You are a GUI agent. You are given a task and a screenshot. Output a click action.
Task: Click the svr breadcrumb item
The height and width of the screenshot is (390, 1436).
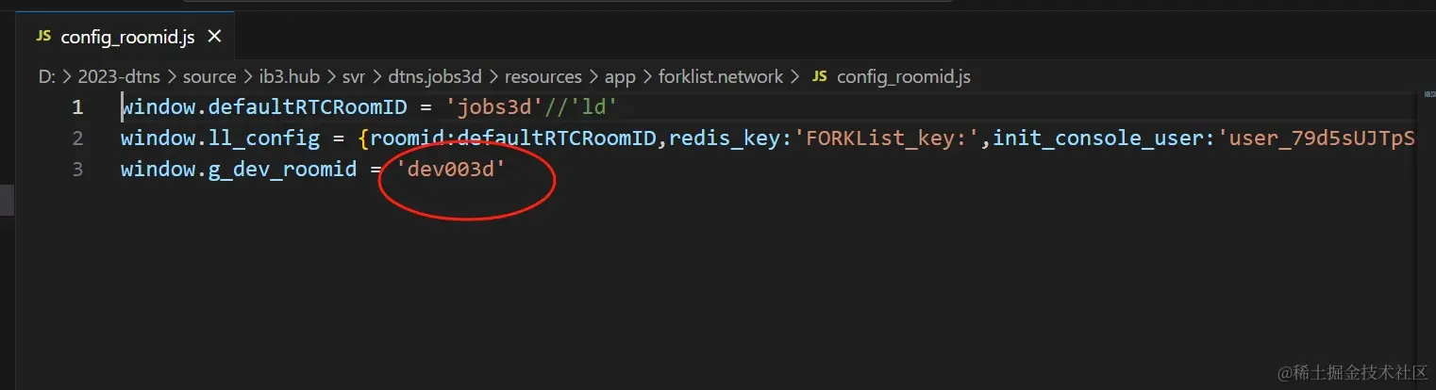pyautogui.click(x=354, y=76)
